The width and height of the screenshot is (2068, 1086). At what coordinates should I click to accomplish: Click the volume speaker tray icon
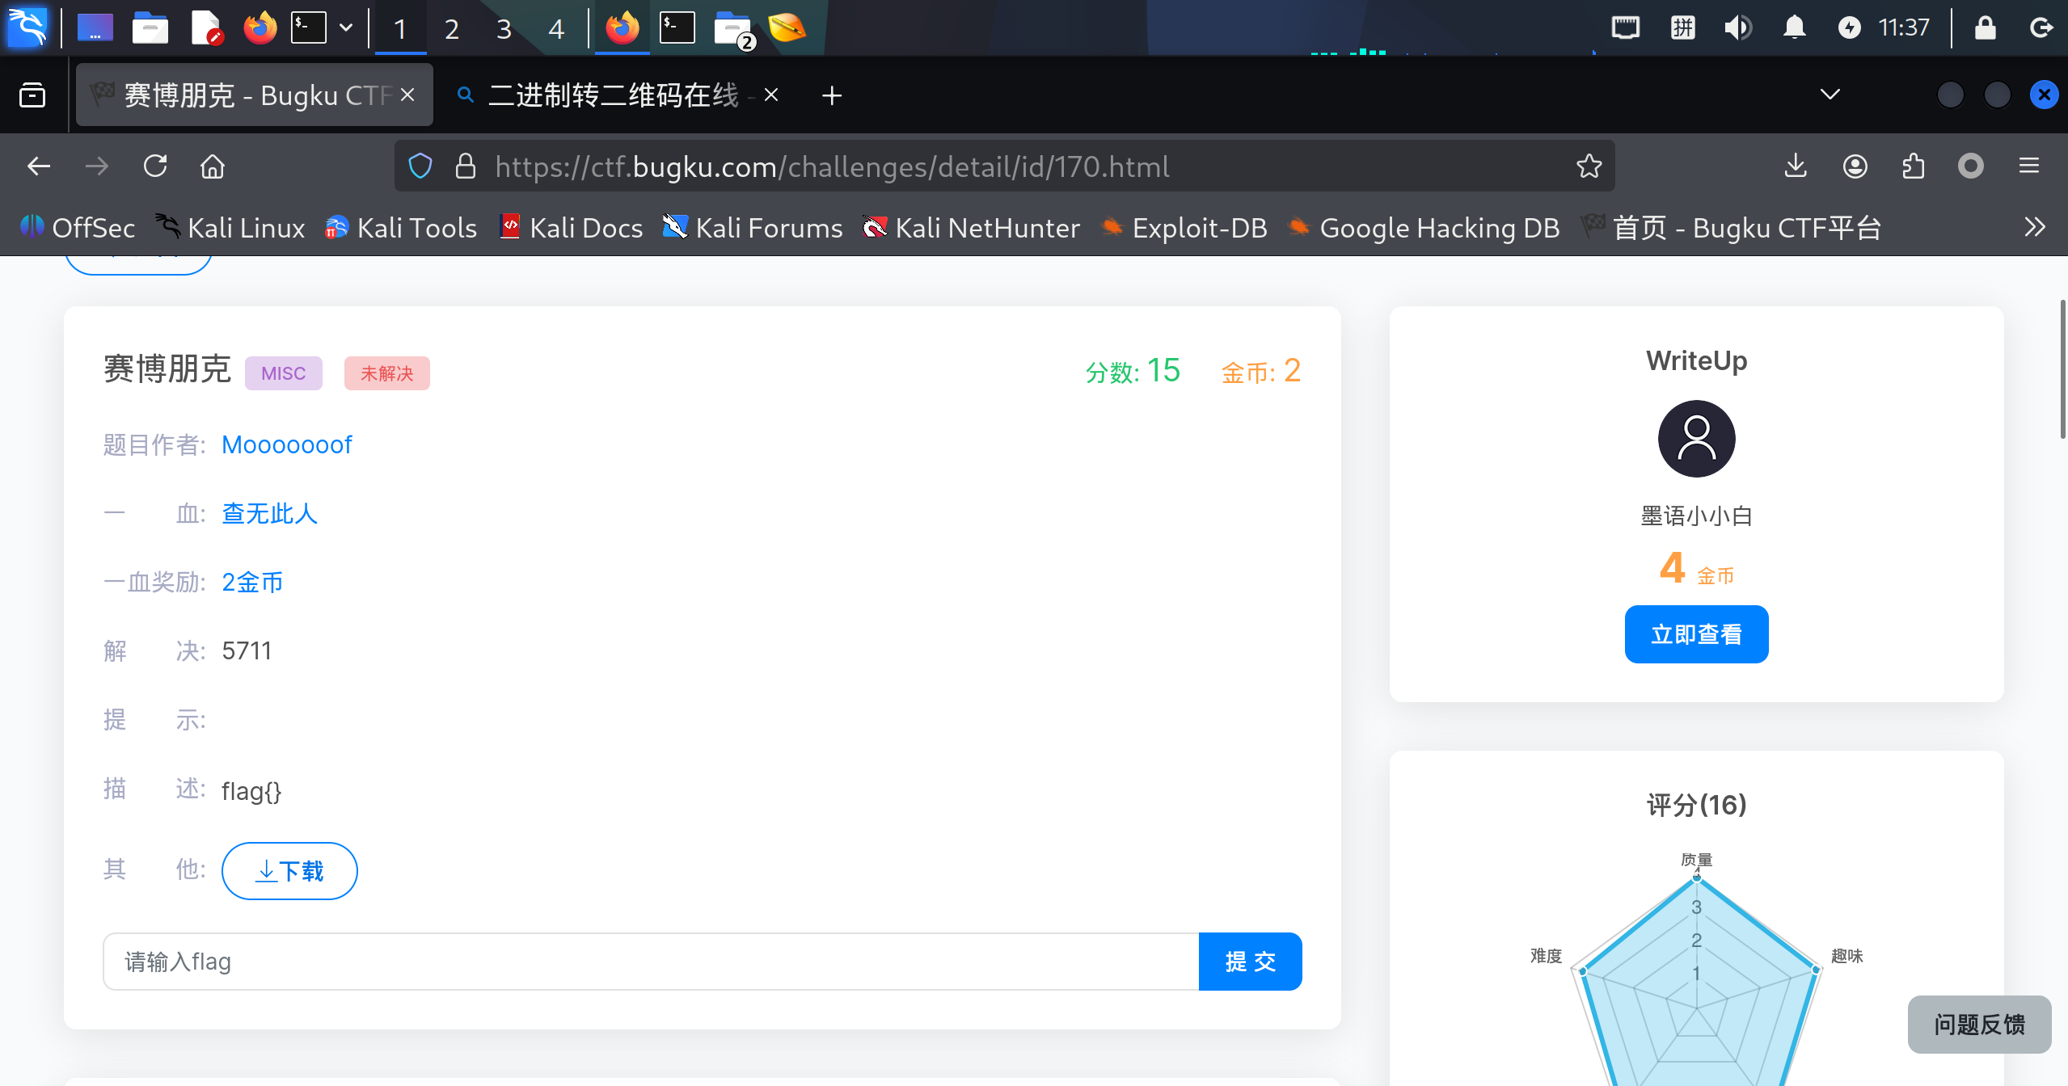click(1737, 28)
